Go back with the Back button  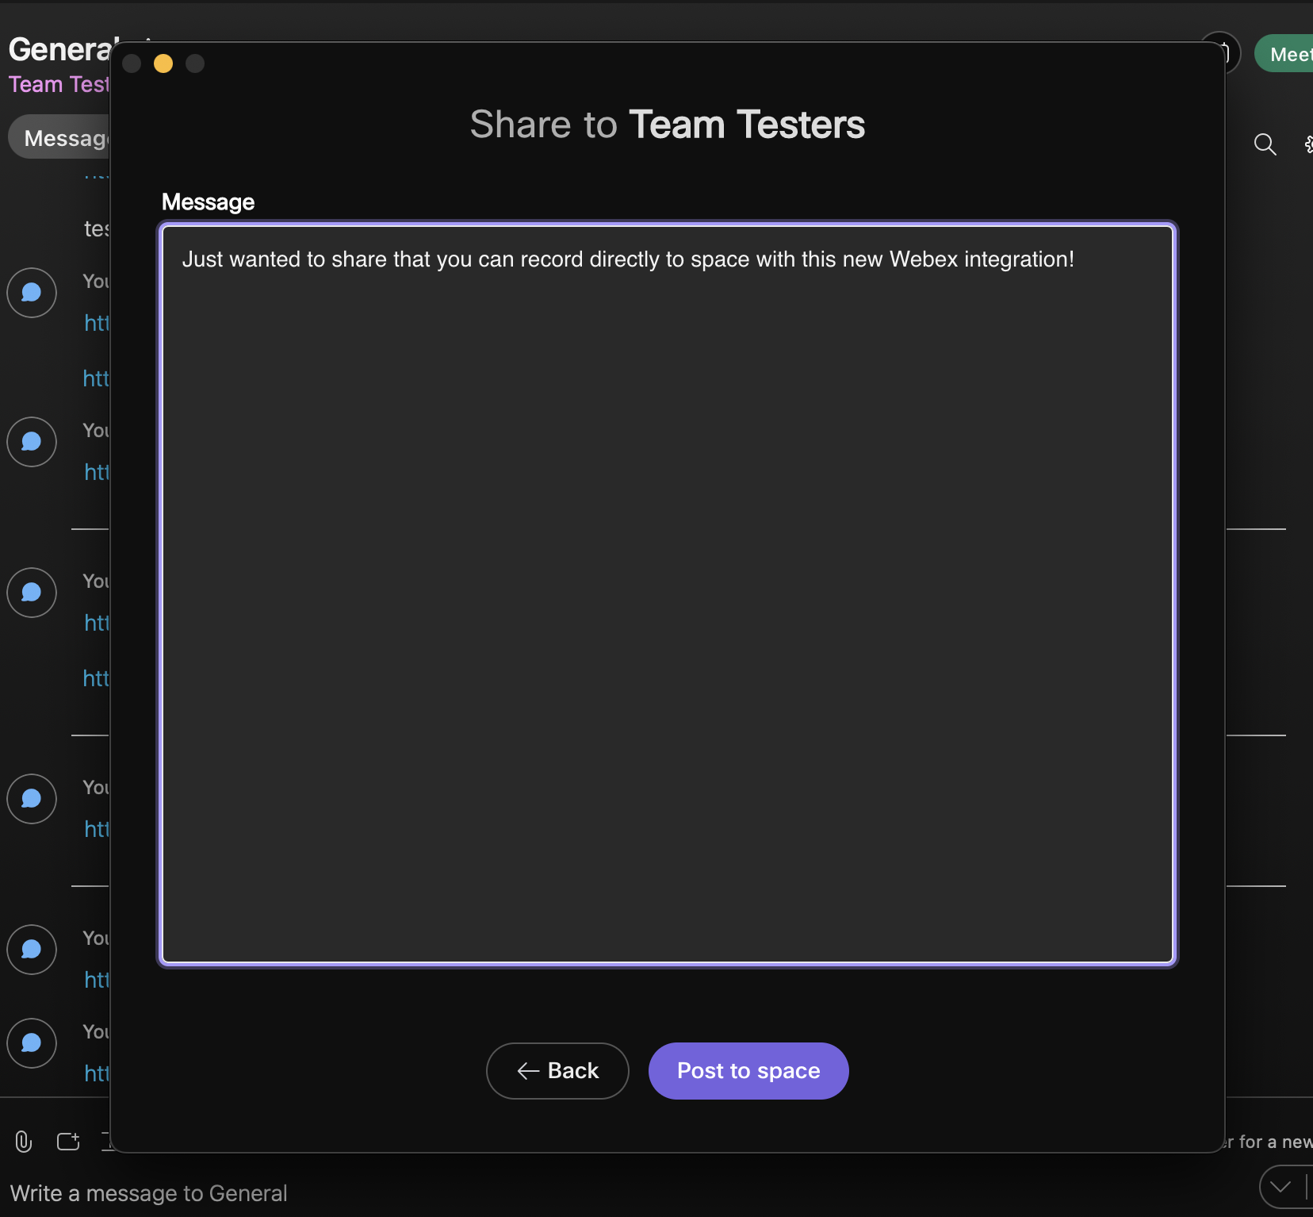click(557, 1070)
